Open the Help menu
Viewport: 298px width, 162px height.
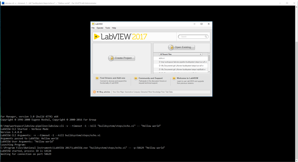coord(114,28)
